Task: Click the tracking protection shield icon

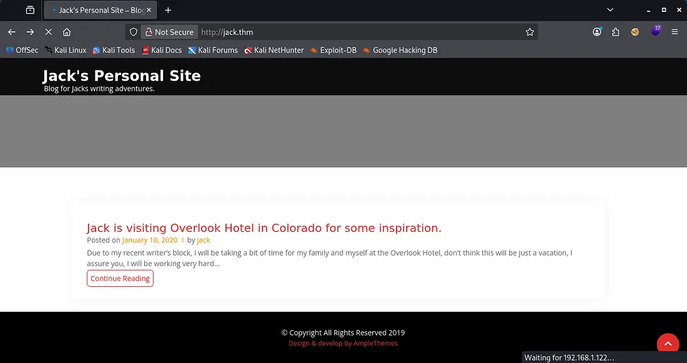Action: pyautogui.click(x=133, y=32)
